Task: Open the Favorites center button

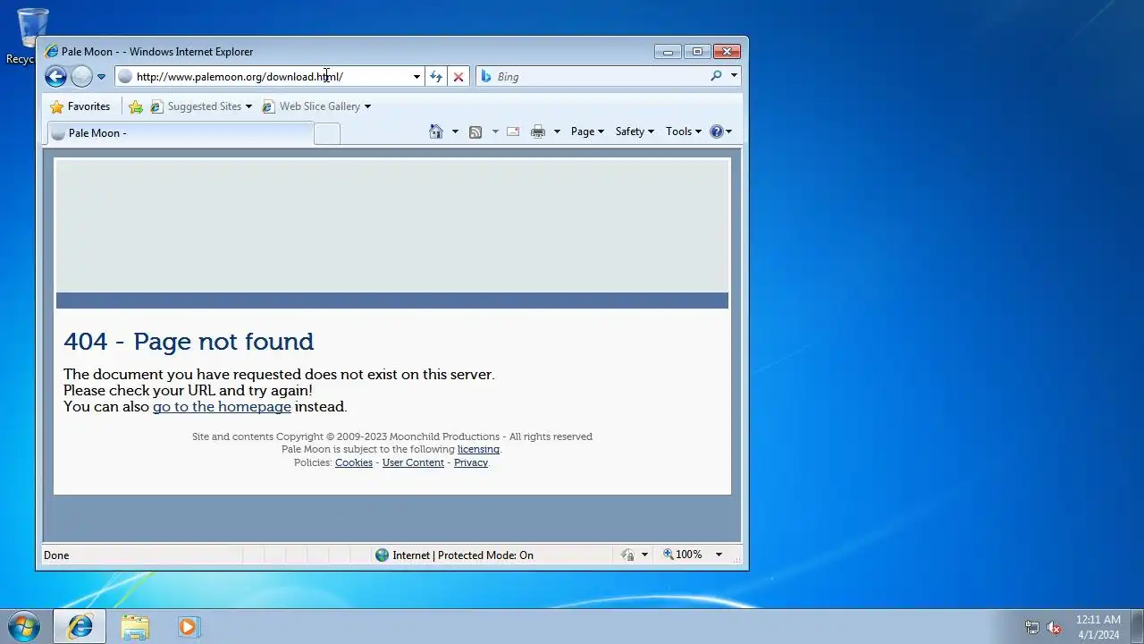Action: pyautogui.click(x=80, y=106)
